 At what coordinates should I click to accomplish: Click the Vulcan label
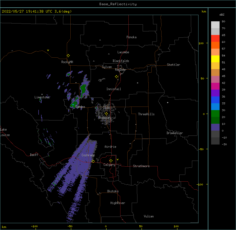[x=149, y=216]
